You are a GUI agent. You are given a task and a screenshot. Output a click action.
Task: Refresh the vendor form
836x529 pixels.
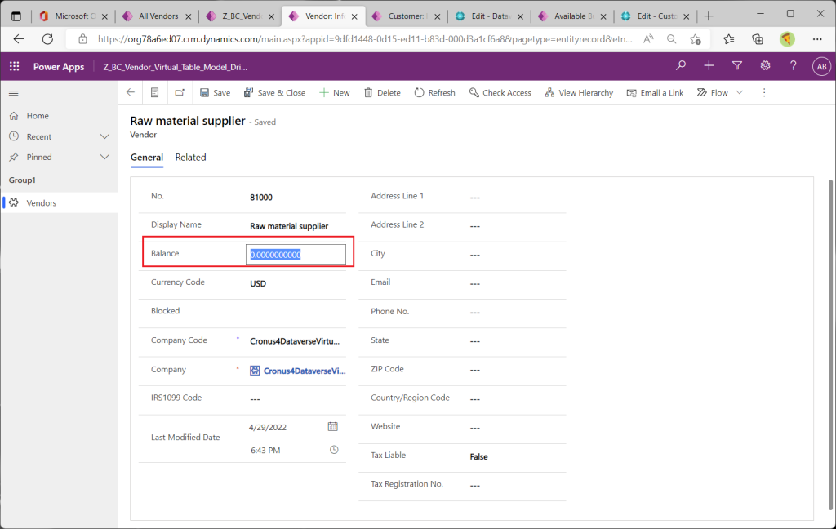tap(434, 93)
